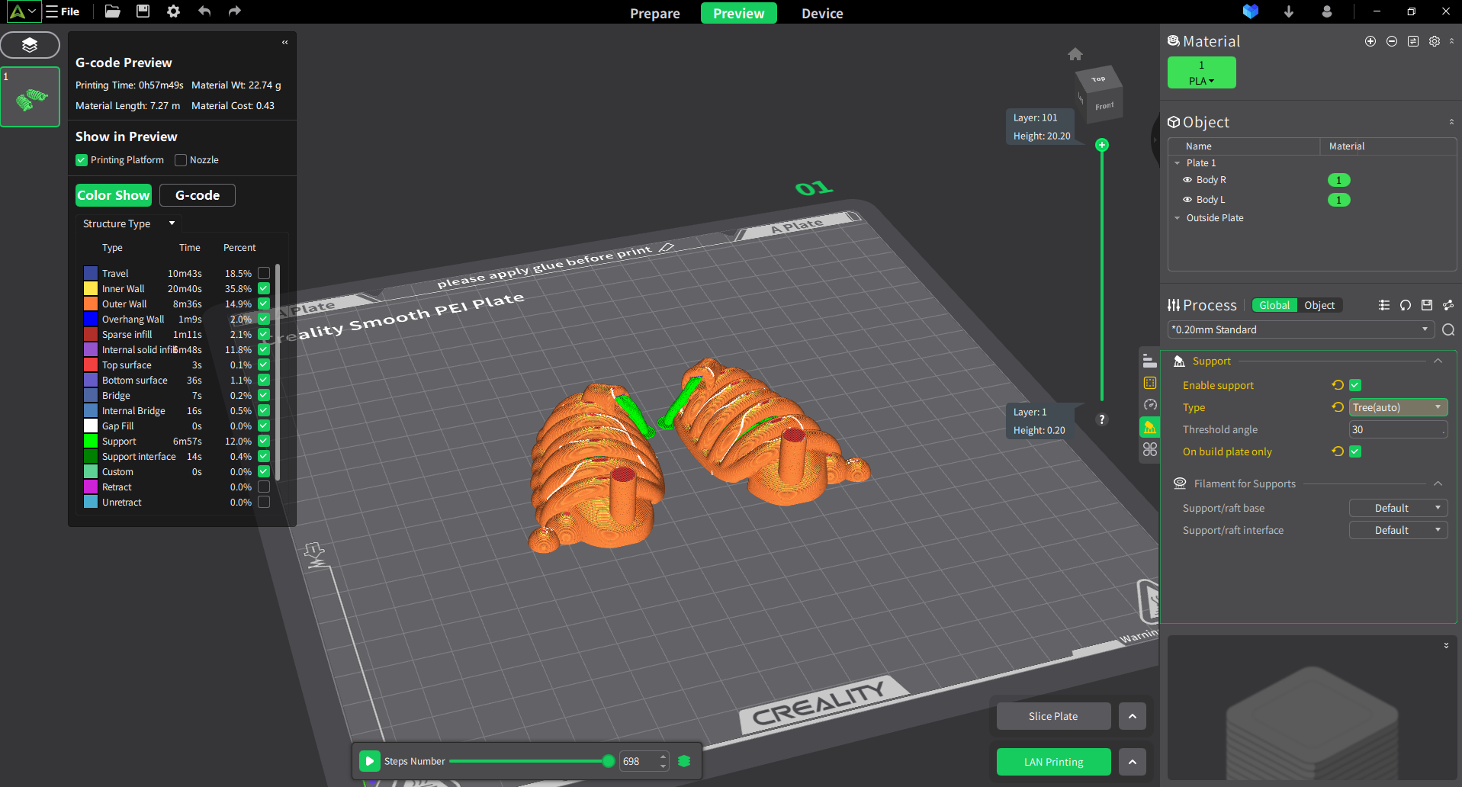Hide Support lines checkbox
Viewport: 1462px width, 787px height.
coord(264,441)
